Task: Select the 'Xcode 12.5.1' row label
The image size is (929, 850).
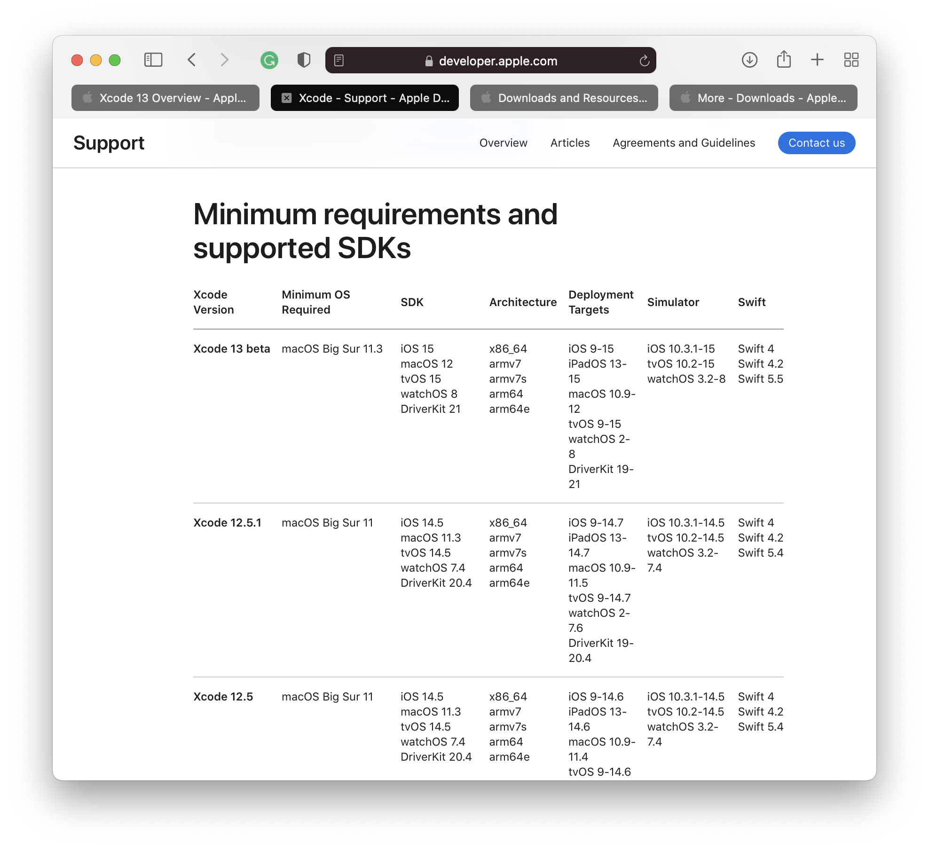Action: point(227,523)
